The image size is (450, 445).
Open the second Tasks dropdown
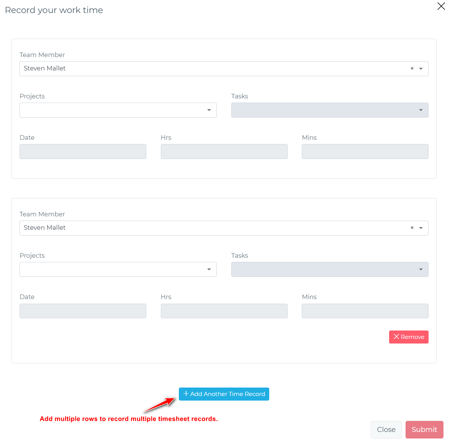click(x=329, y=270)
